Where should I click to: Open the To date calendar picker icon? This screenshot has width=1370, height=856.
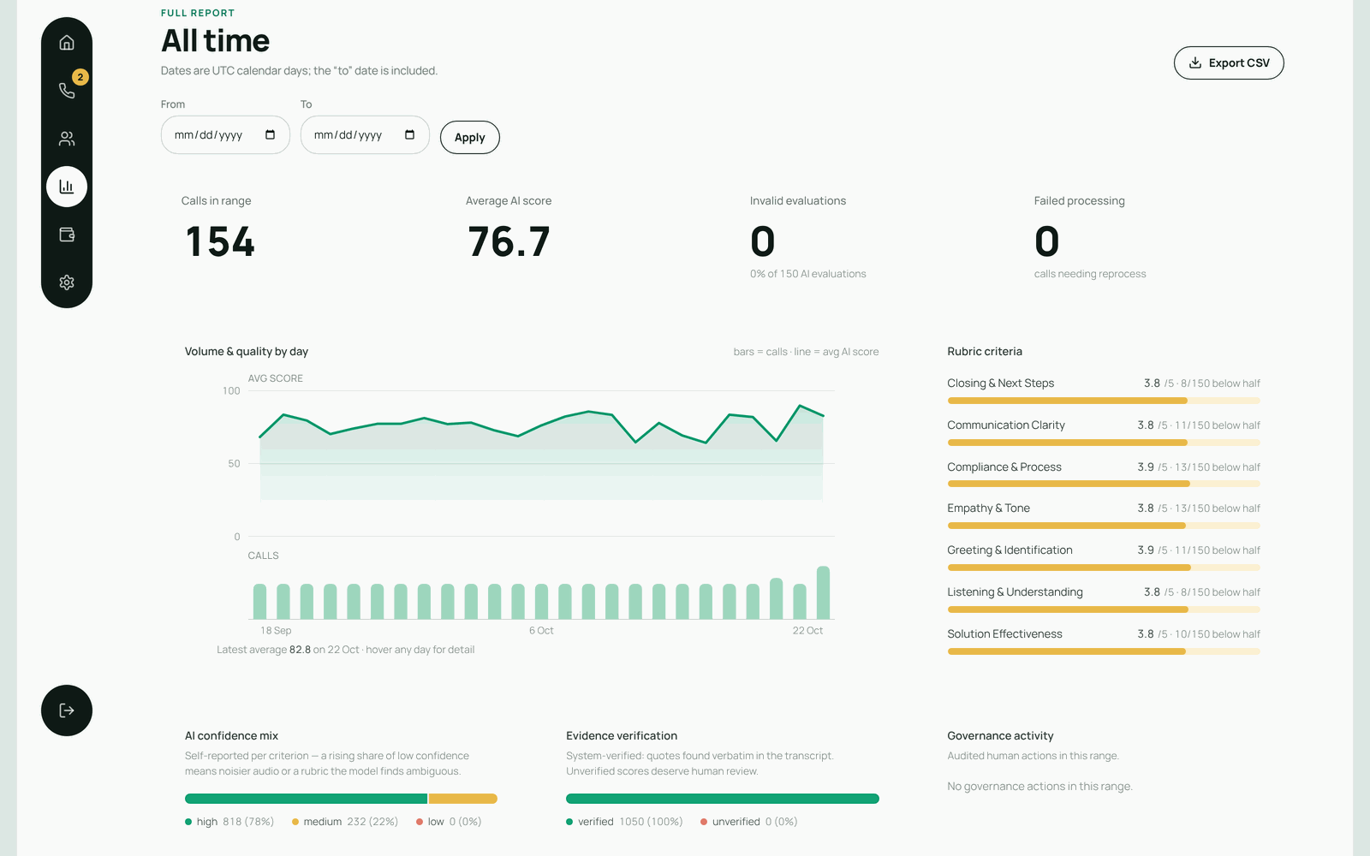pos(409,135)
